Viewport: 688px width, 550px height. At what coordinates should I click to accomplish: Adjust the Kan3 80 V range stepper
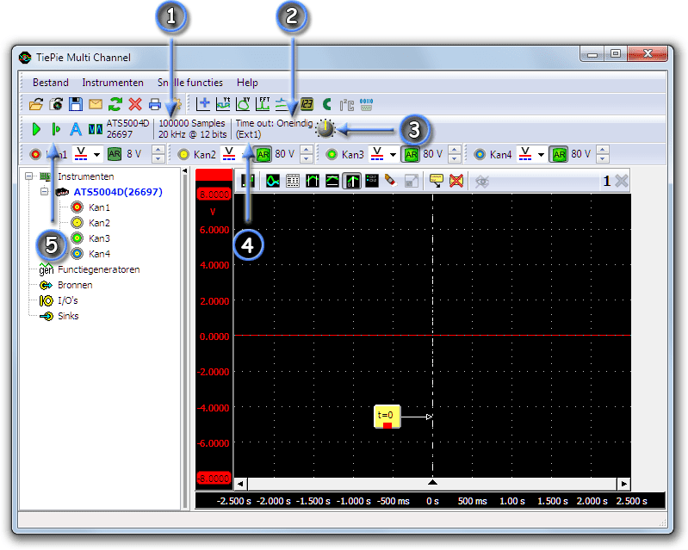[x=455, y=154]
